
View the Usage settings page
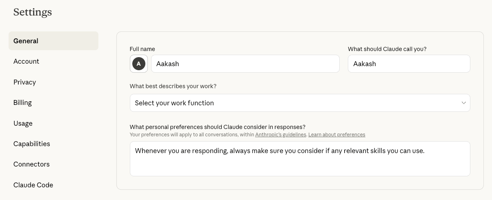click(x=23, y=123)
